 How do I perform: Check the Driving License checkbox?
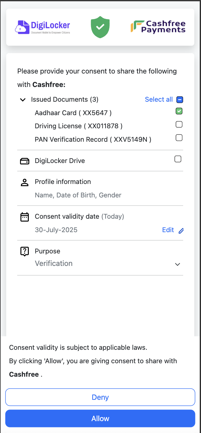point(179,125)
